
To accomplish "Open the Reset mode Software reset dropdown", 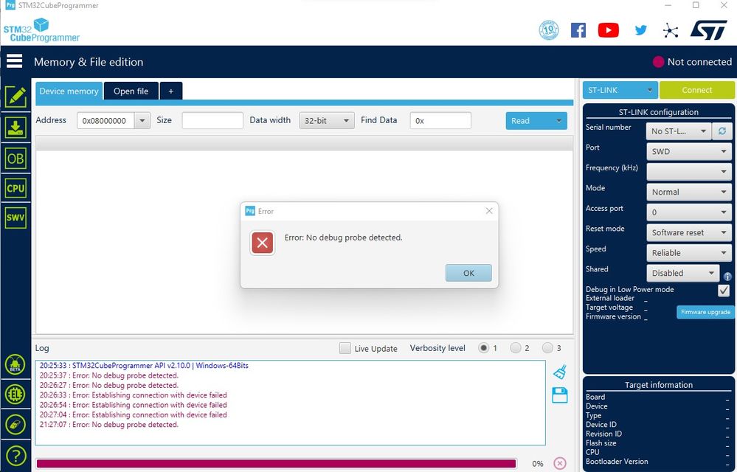I will pos(689,232).
